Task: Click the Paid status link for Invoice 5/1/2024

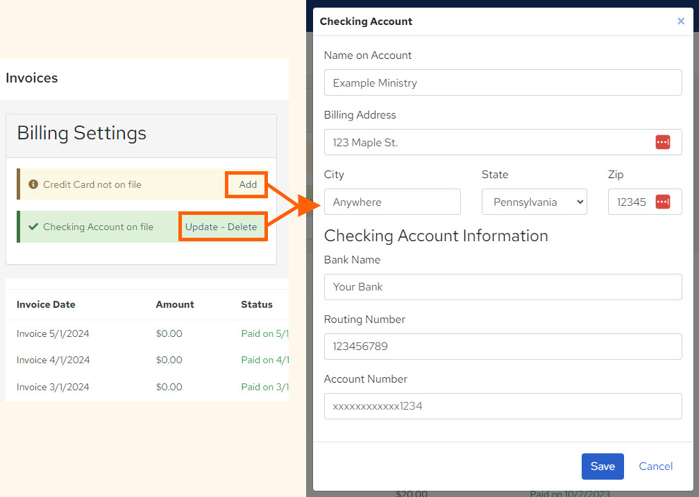Action: pos(264,333)
